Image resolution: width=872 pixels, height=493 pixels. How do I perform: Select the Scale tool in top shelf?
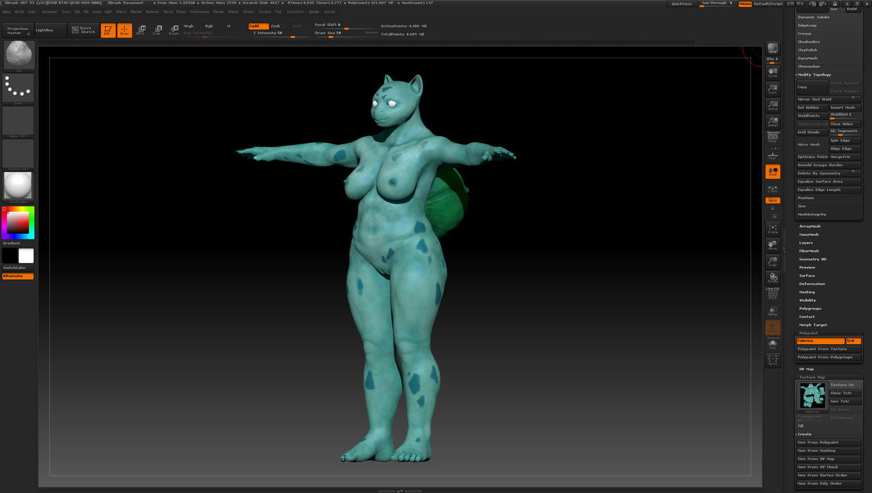pyautogui.click(x=157, y=30)
